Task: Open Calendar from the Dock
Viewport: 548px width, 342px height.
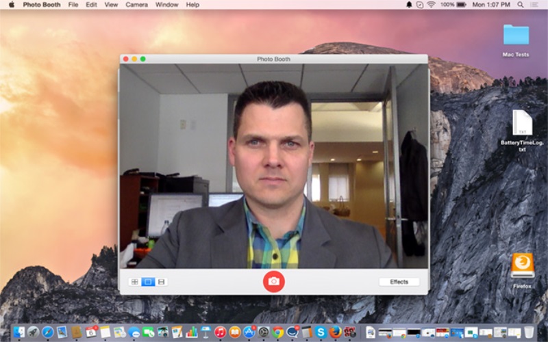Action: [91, 332]
